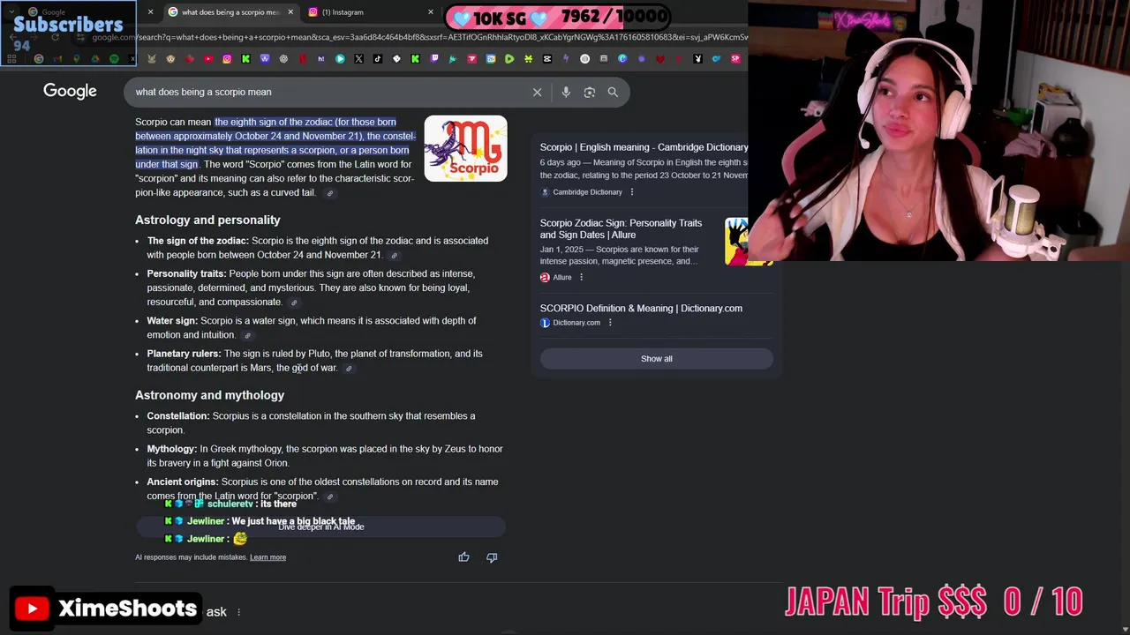This screenshot has width=1130, height=635.
Task: Open the 'Learn more' link
Action: tap(267, 557)
